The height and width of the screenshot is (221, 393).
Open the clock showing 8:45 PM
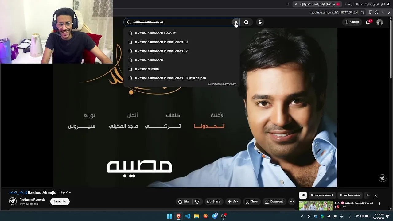click(x=378, y=216)
